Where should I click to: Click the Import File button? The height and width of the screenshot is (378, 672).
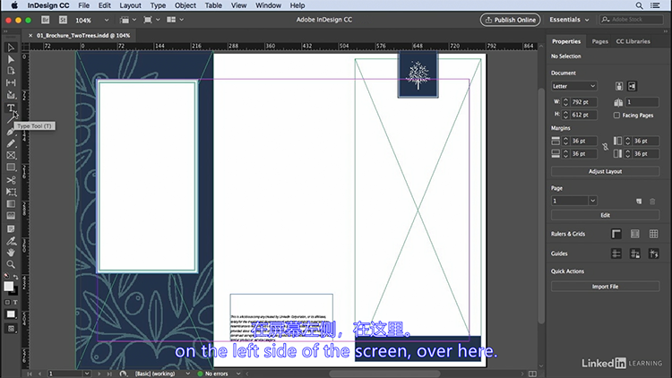click(605, 287)
